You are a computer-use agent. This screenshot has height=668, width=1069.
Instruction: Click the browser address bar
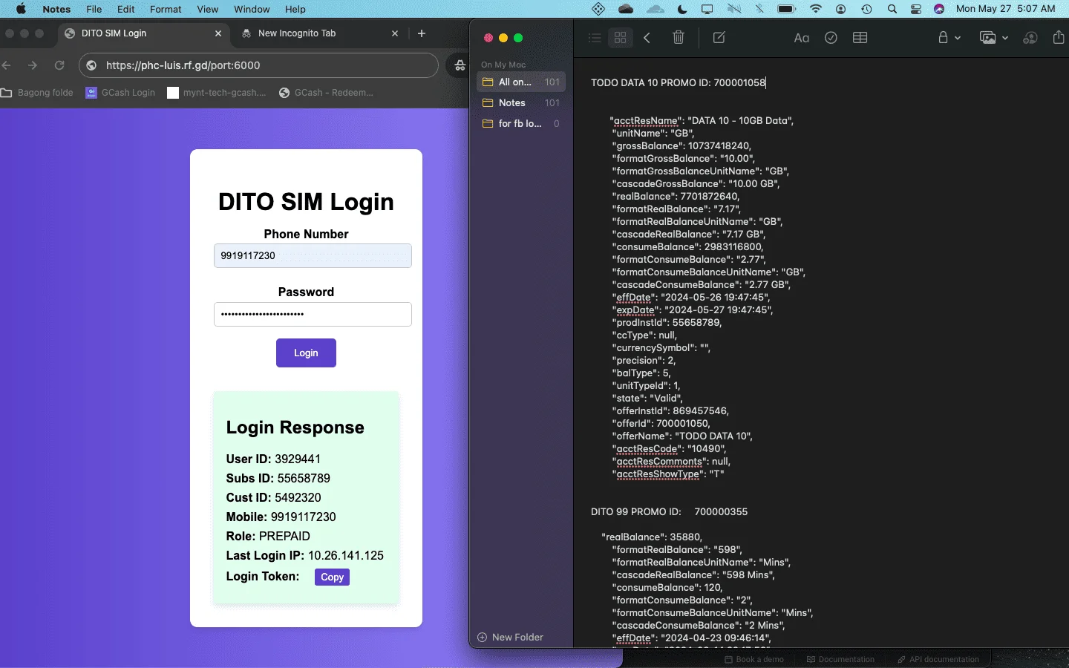coord(258,65)
